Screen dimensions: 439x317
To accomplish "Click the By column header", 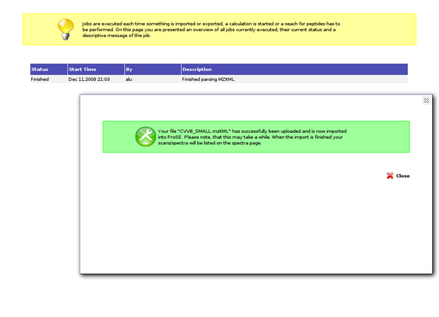I will [x=153, y=69].
